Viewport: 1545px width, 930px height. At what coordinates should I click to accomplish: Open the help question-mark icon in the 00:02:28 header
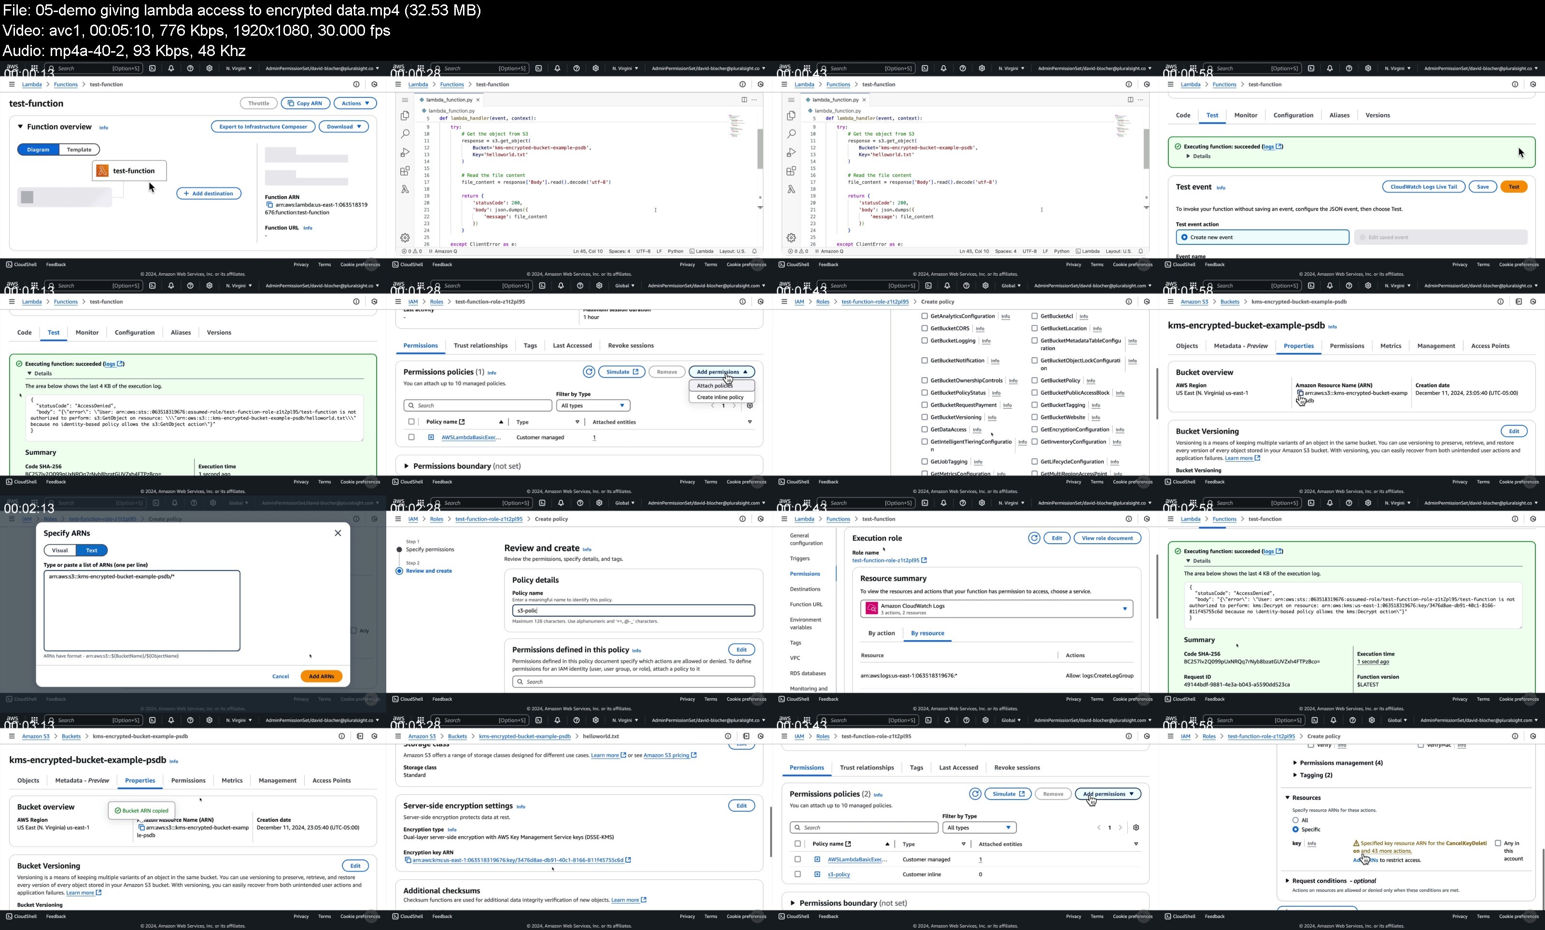pos(580,503)
